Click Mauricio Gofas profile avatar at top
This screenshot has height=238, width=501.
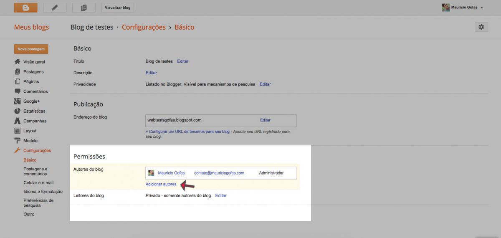pos(445,8)
